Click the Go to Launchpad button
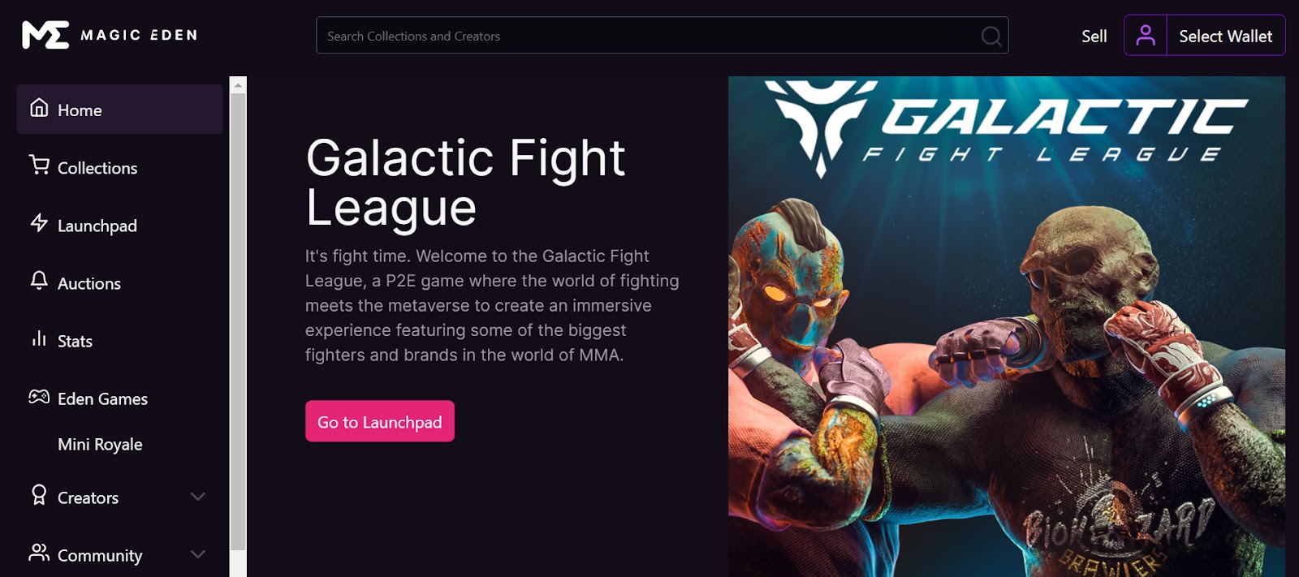The image size is (1299, 577). coord(380,421)
